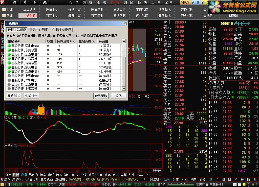Screen dimensions: 259x187
Task: Click the 开始测试 button
Action: click(x=14, y=96)
